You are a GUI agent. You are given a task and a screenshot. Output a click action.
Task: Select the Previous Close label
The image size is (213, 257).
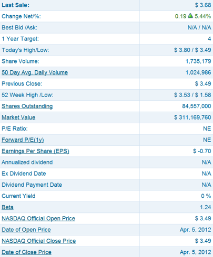pos(22,84)
